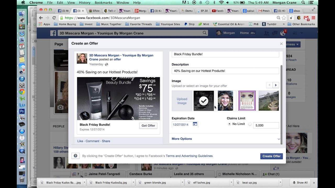The height and width of the screenshot is (188, 335).
Task: Click the Chrome address bar URL
Action: 102,18
